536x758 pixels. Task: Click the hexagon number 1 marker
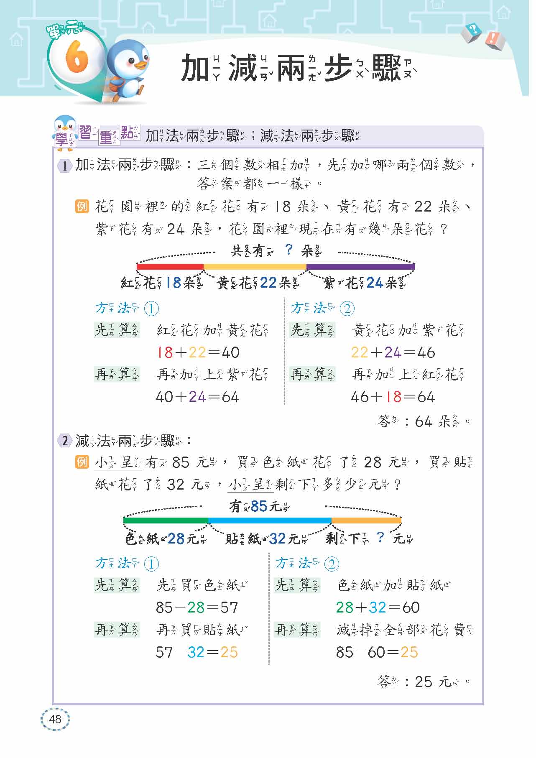point(65,166)
